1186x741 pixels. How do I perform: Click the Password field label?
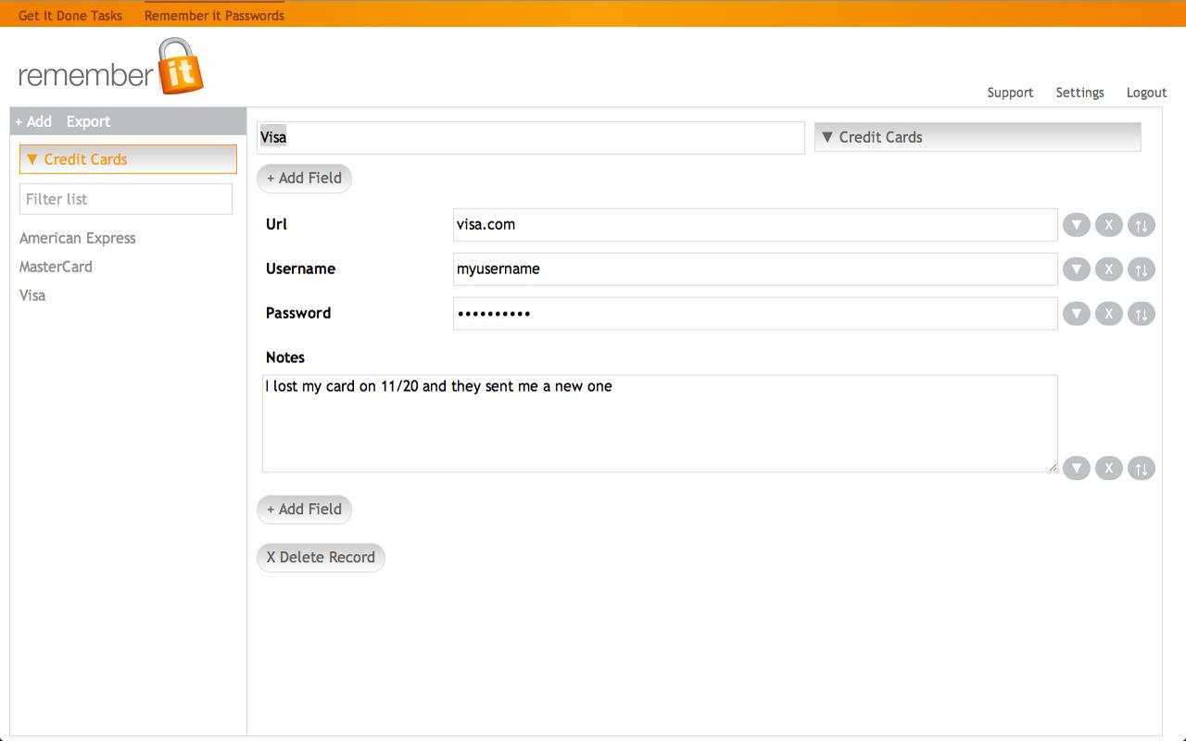click(x=298, y=313)
